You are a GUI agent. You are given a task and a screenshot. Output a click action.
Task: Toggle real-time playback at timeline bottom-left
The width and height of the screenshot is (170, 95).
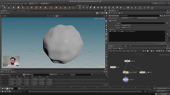3,92
